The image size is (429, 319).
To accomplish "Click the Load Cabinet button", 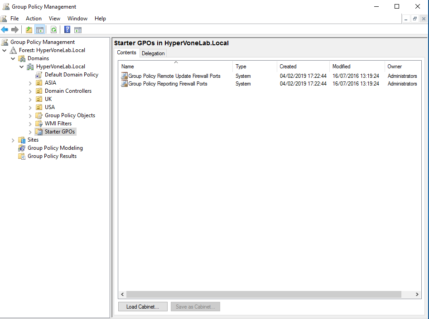I will 142,306.
